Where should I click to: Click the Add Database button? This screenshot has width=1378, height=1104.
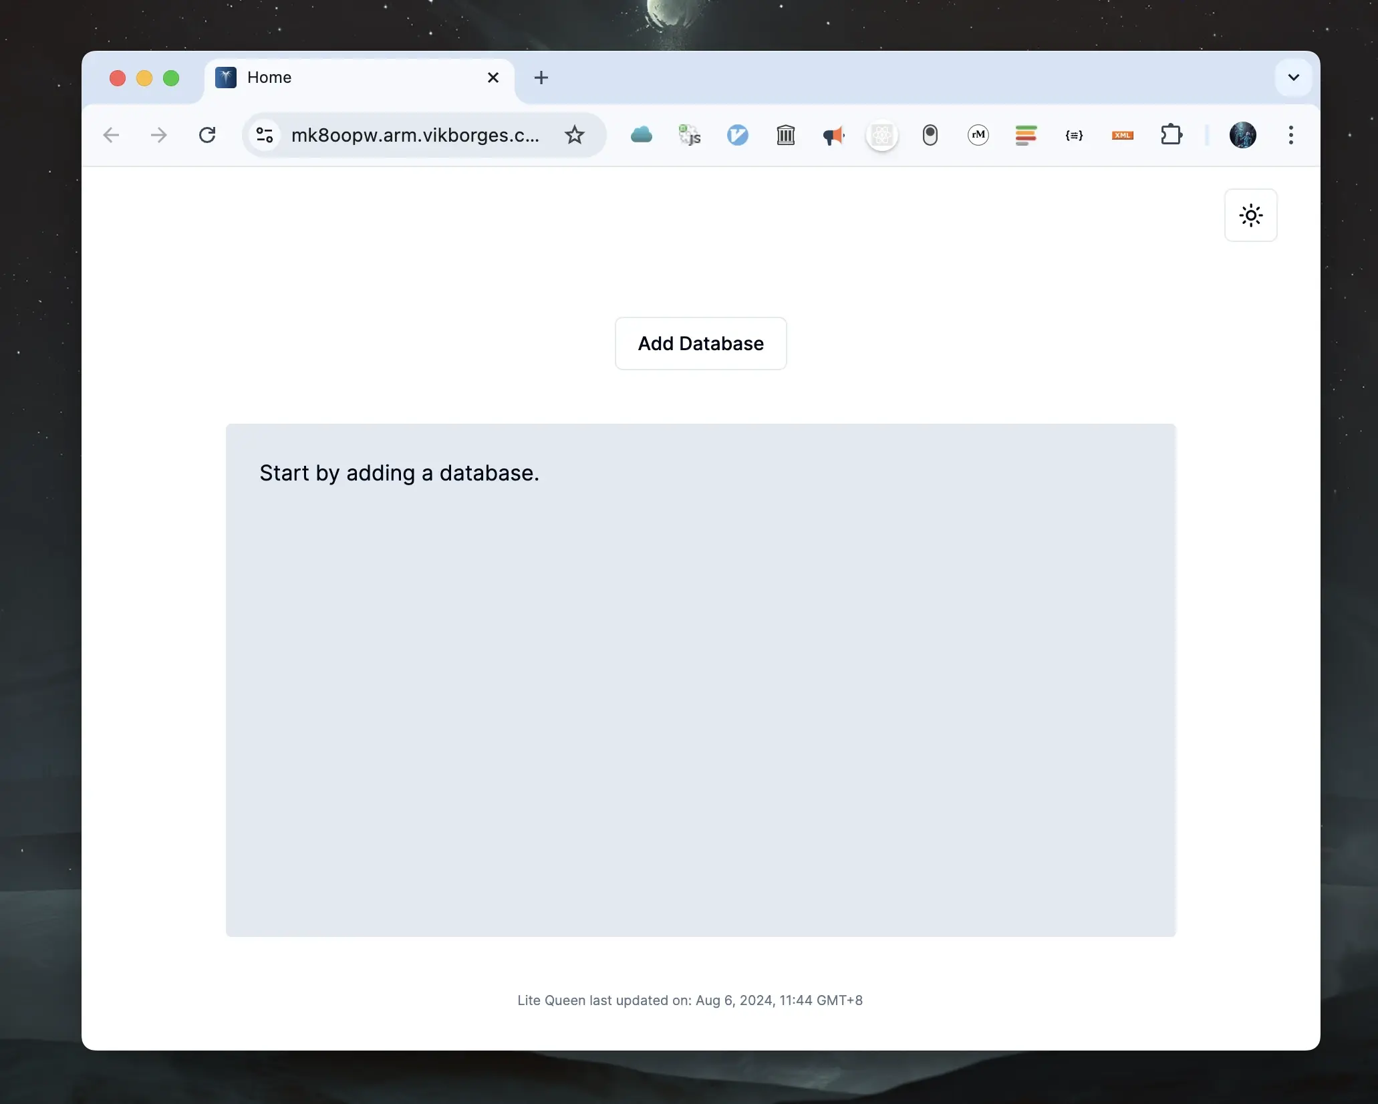[700, 343]
